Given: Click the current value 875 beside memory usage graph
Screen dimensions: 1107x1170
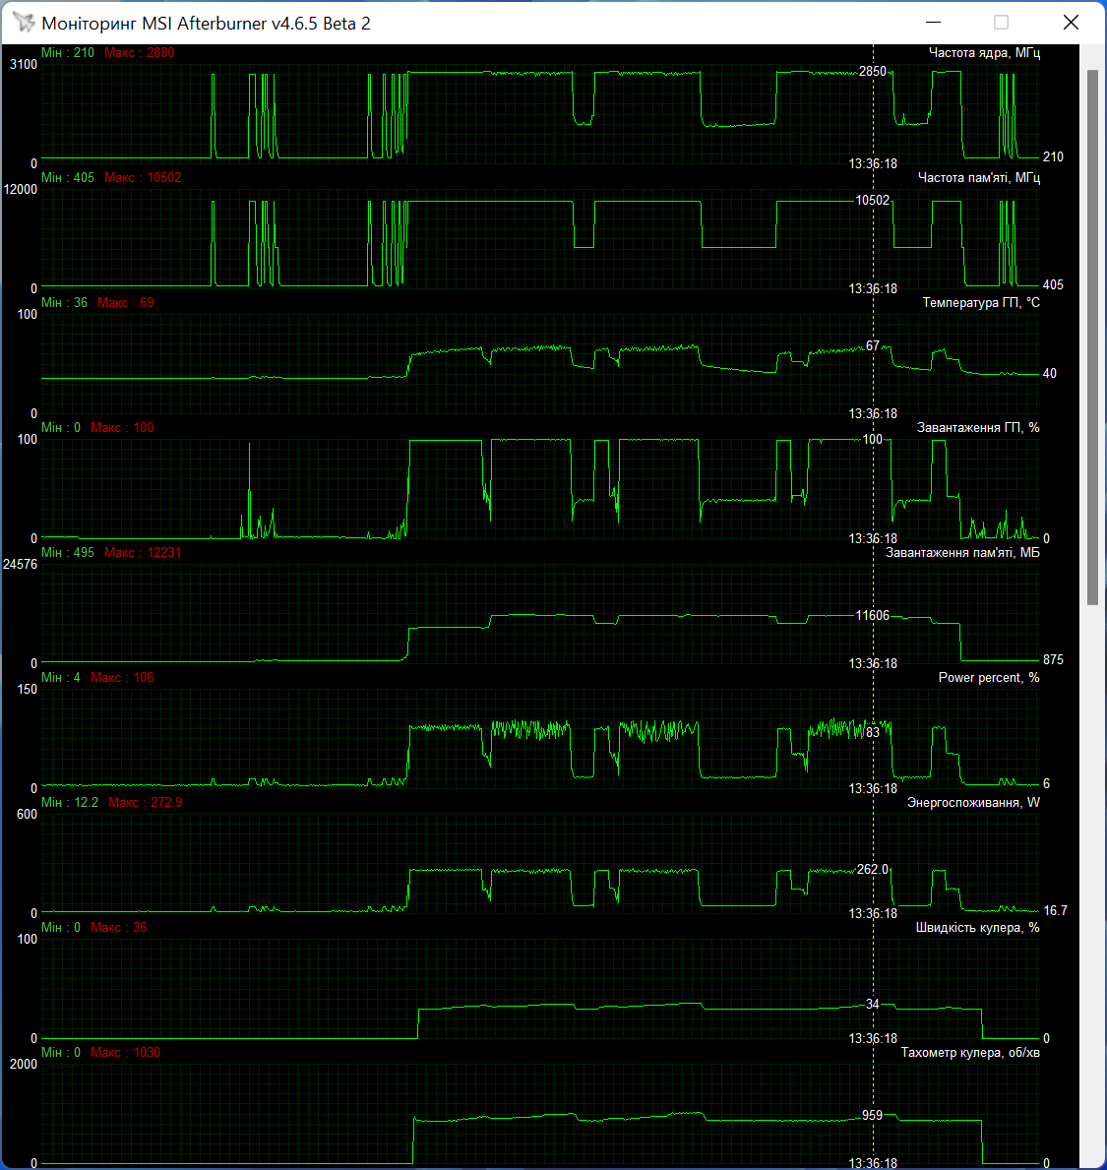Looking at the screenshot, I should [1053, 660].
